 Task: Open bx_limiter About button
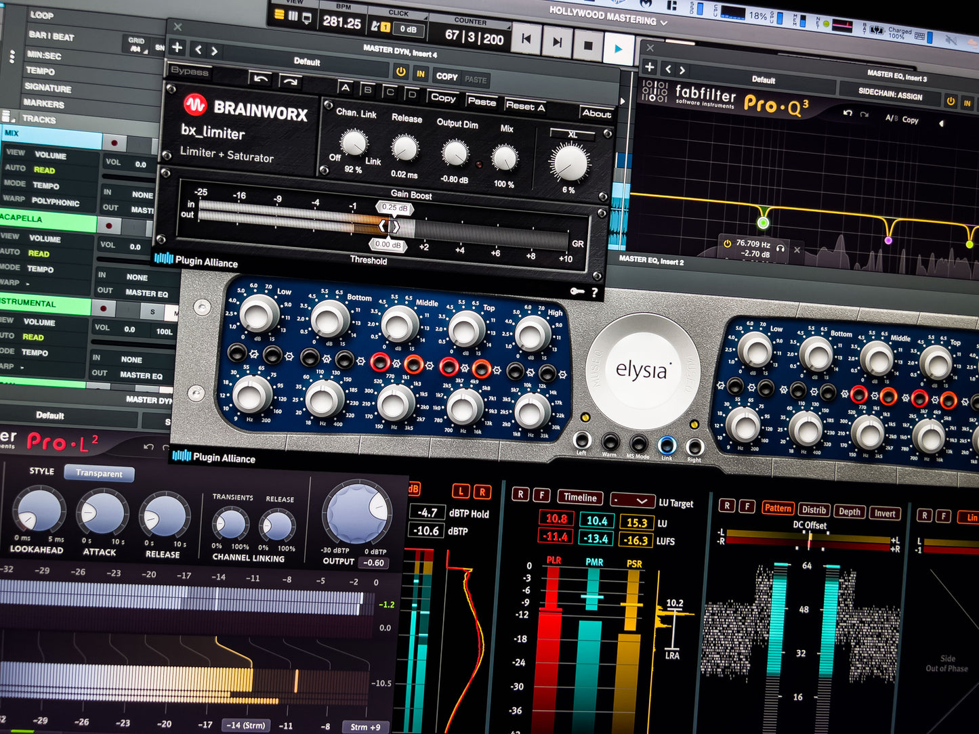(x=597, y=113)
